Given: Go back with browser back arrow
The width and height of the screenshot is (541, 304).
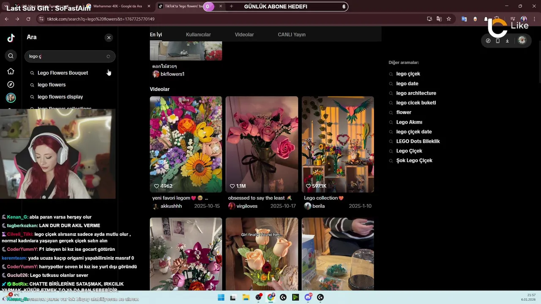Looking at the screenshot, I should pos(6,19).
